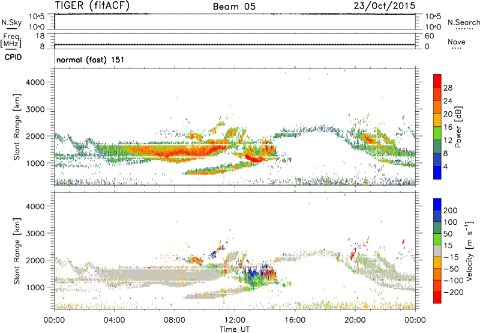This screenshot has height=333, width=480.
Task: Select the N.Search legend label
Action: pos(464,22)
